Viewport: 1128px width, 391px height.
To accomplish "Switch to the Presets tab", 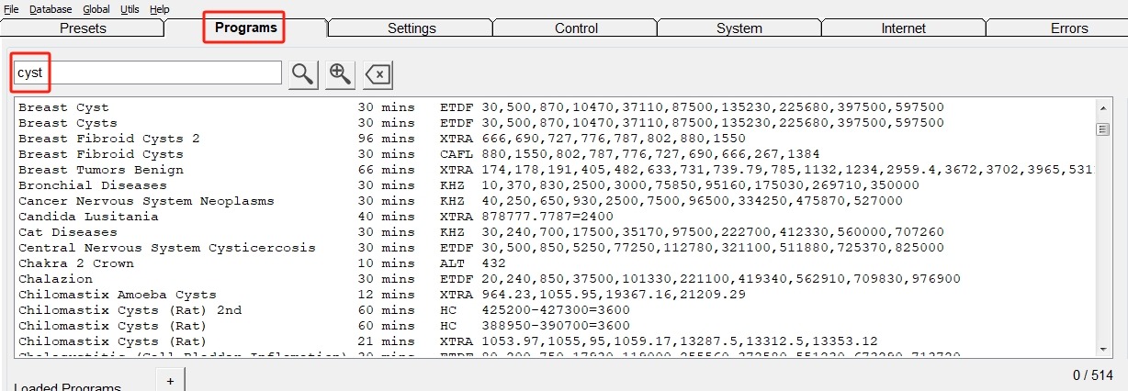I will click(x=83, y=28).
